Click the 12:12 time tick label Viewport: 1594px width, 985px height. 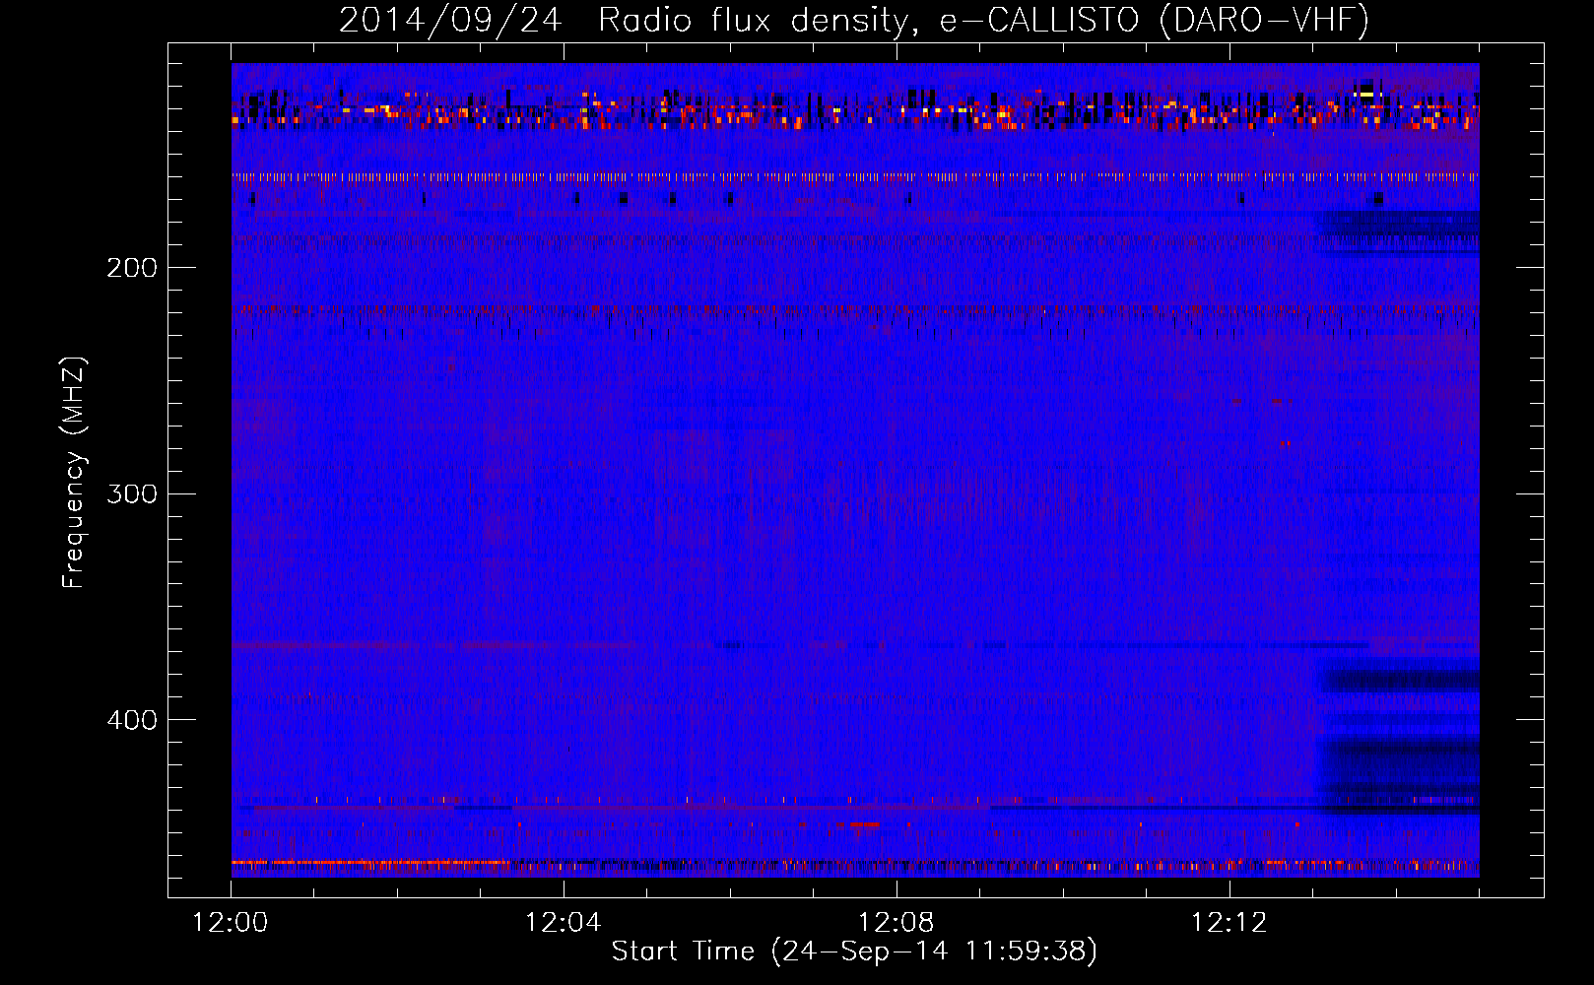coord(1229,922)
